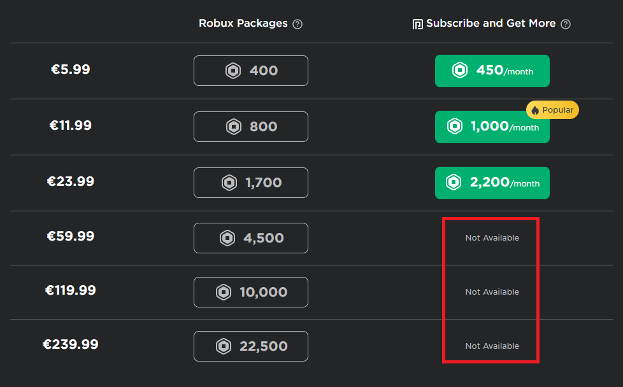Click Robux icon in 450/month subscription
623x387 pixels.
click(459, 71)
